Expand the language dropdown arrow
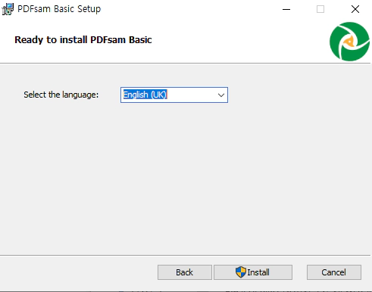The height and width of the screenshot is (292, 372). click(x=221, y=95)
